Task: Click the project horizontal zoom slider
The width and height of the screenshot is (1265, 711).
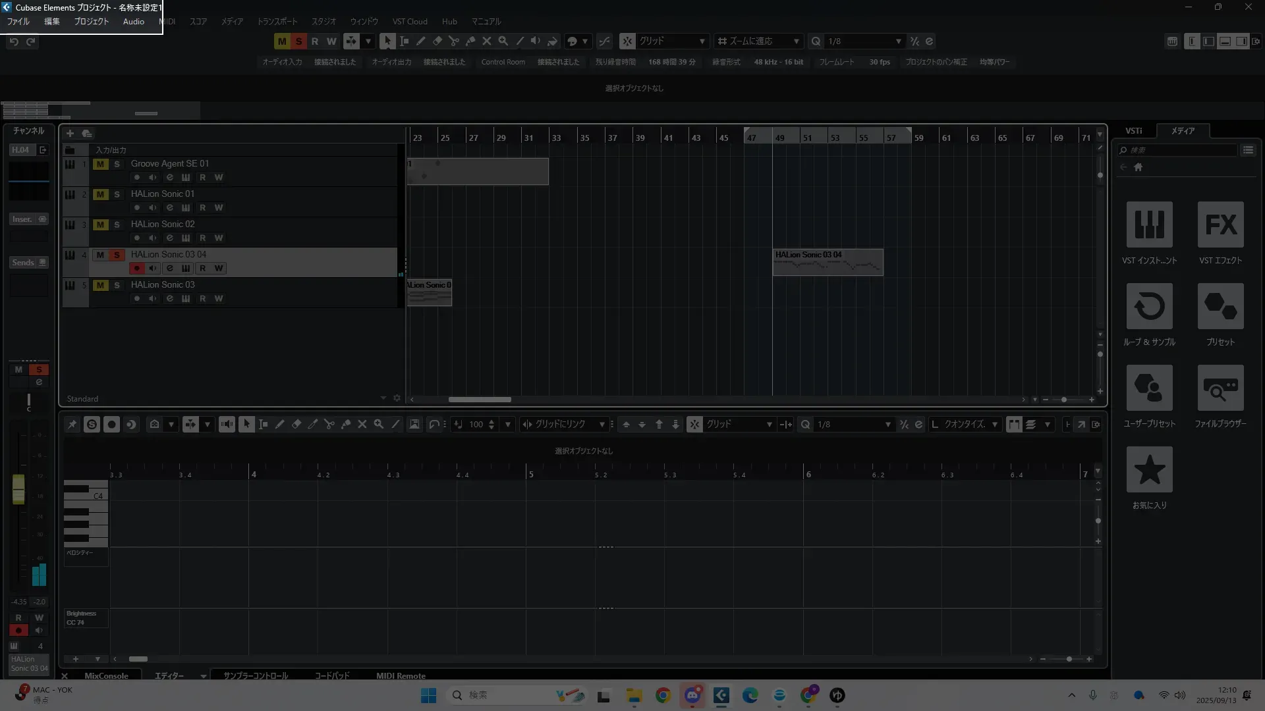Action: [x=1063, y=400]
